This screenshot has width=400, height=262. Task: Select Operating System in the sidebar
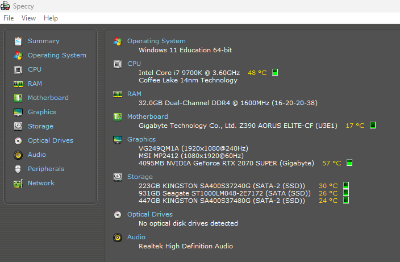point(57,55)
